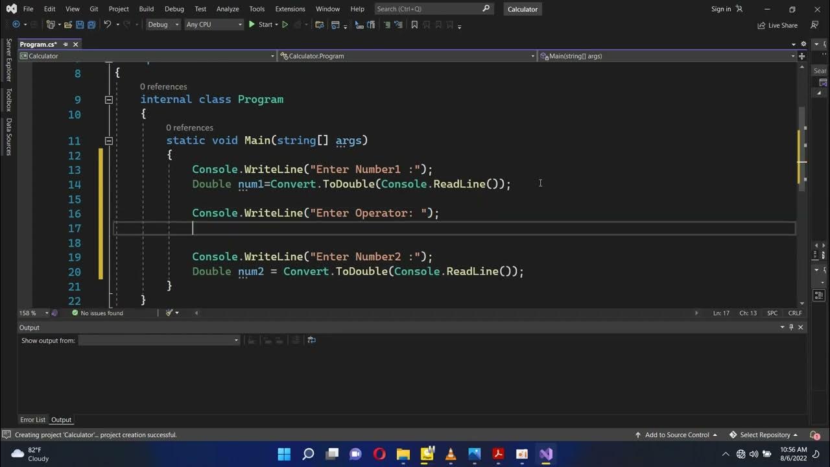Screen dimensions: 830x467
Task: Click Select Repository in status bar
Action: click(763, 435)
